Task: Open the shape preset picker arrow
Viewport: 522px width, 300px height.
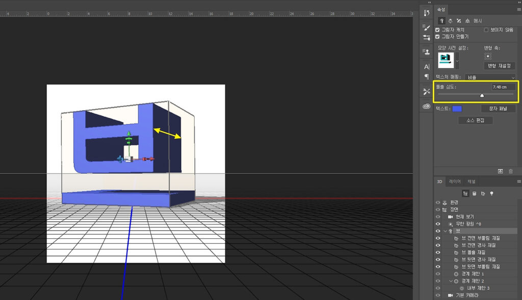Action: [457, 61]
